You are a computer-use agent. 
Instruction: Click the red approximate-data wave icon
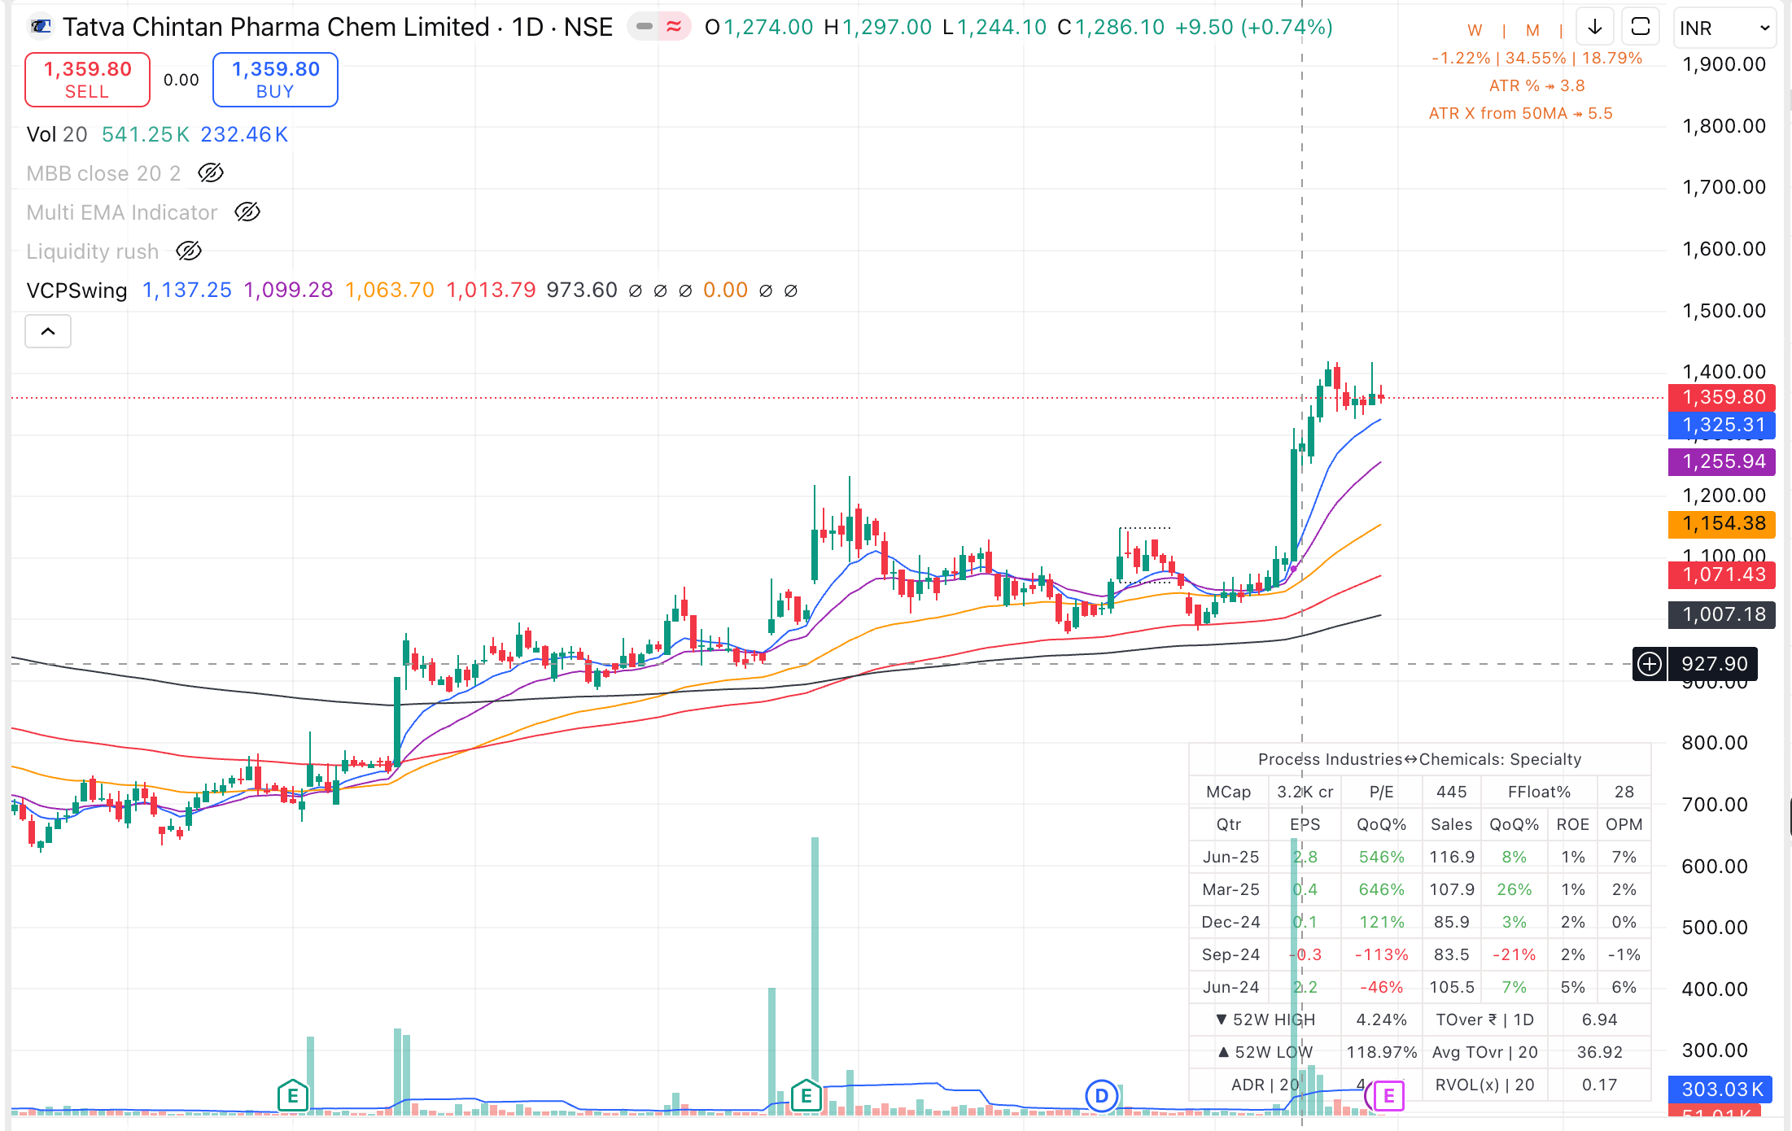(674, 27)
